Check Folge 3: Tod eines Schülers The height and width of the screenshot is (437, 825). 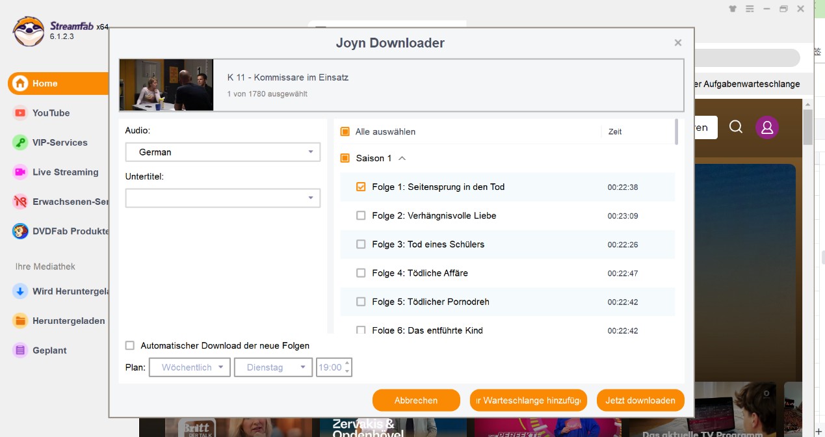pos(361,244)
